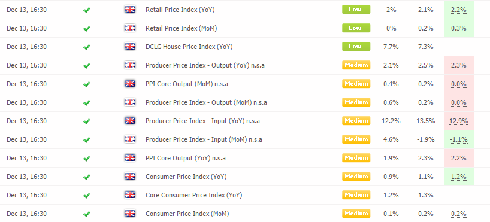Click the Medium badge on Producer Price Index - Output (MoM)
490x222 pixels.
tap(356, 102)
